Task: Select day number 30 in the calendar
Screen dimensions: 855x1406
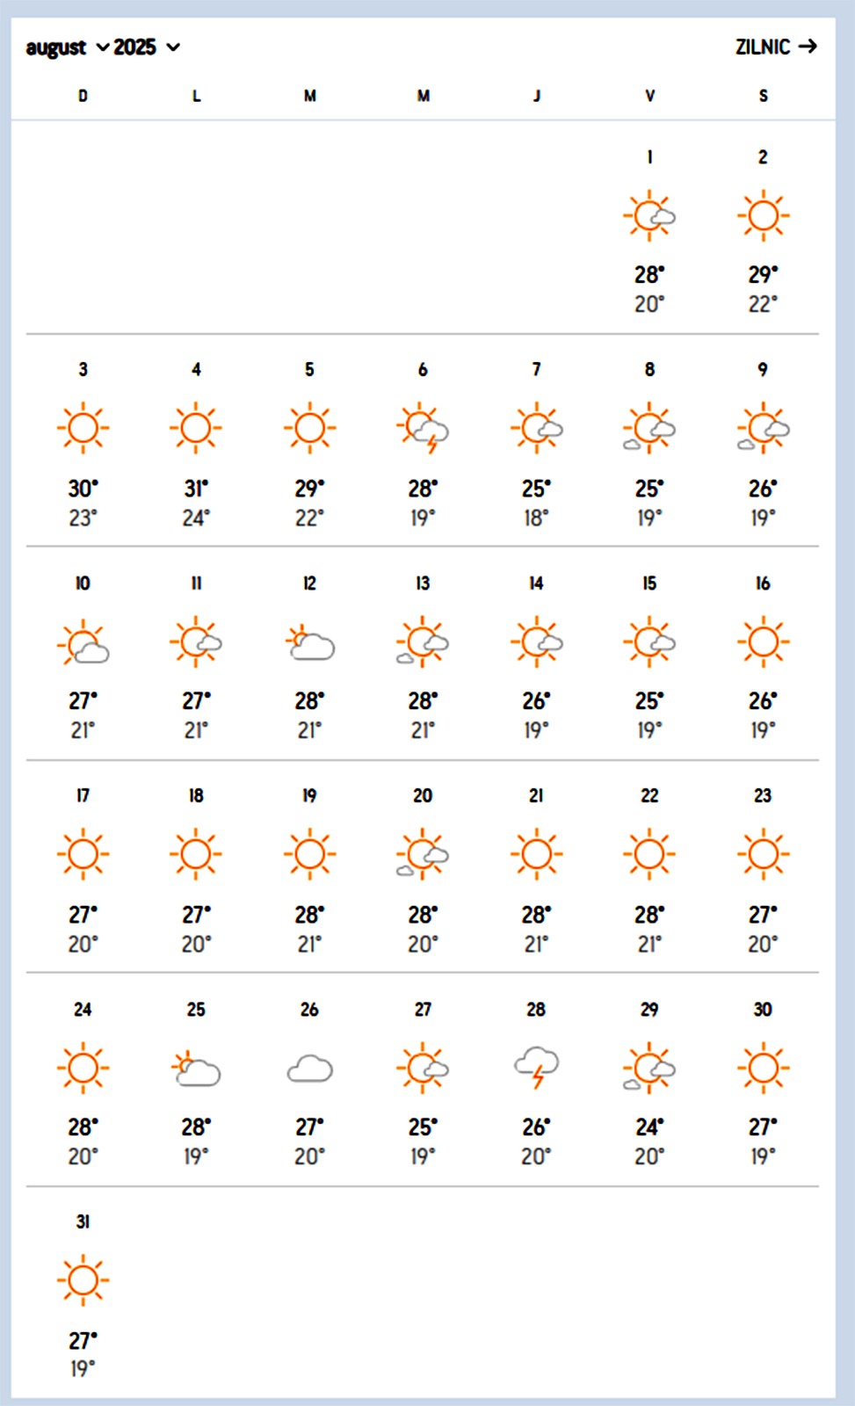Action: point(763,1010)
